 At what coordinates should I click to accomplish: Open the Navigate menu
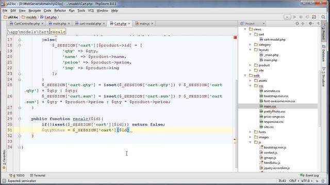pos(35,10)
